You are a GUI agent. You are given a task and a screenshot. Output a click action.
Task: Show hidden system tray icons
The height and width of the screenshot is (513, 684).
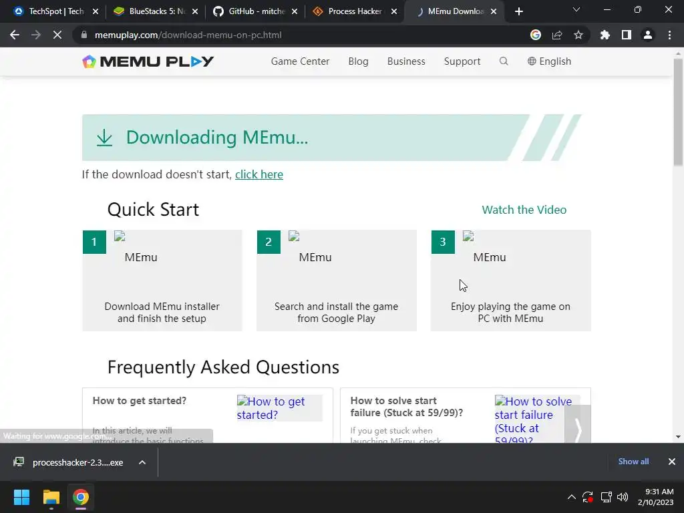[x=572, y=497]
